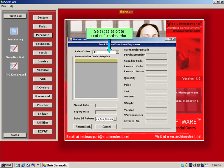
Task: Open the Help menu
Action: 11,6
